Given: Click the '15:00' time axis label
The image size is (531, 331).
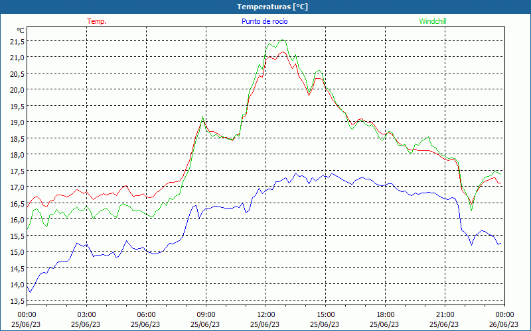Looking at the screenshot, I should click(326, 315).
